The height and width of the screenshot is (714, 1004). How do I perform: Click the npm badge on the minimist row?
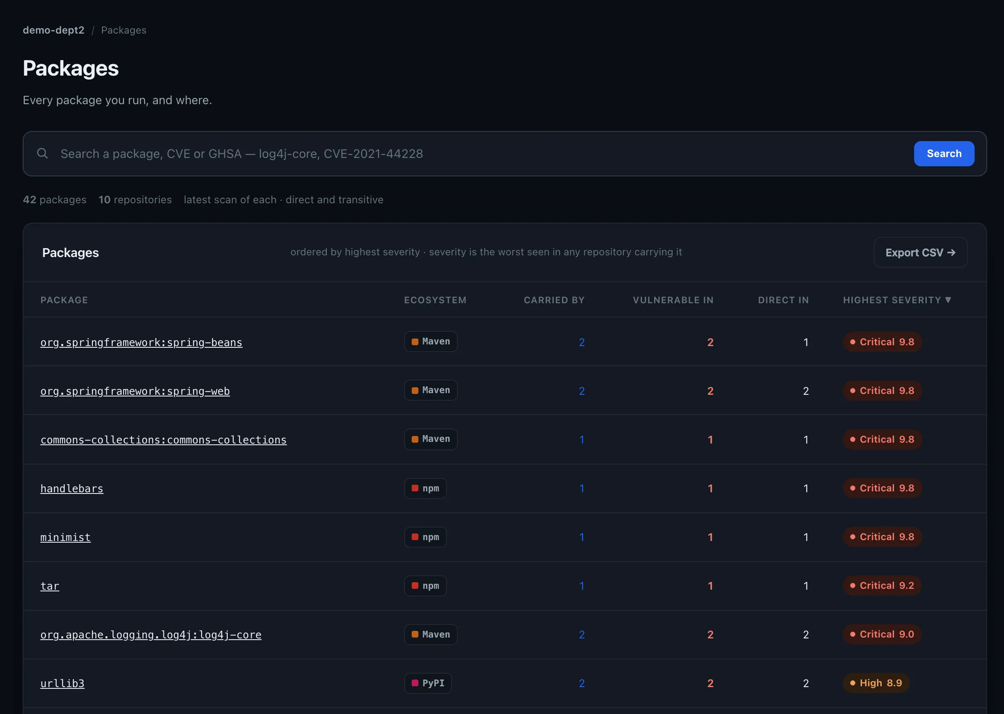point(425,537)
